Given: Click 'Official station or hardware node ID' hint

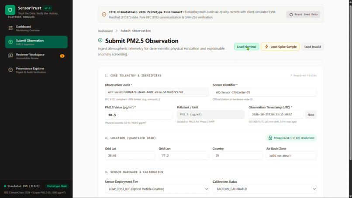Looking at the screenshot, I should [x=233, y=99].
